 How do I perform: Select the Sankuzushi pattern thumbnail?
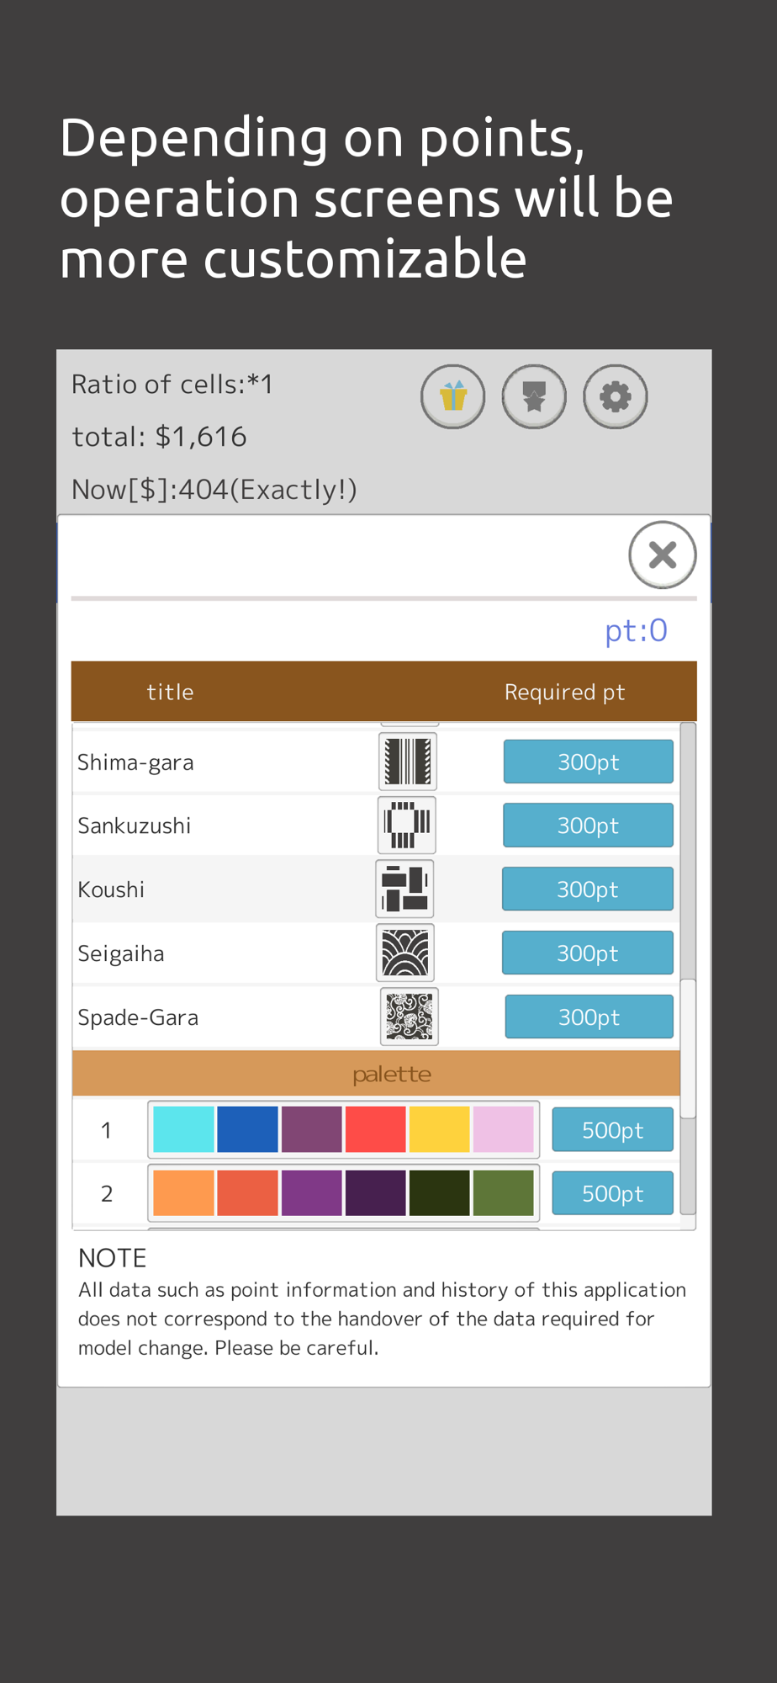click(407, 826)
